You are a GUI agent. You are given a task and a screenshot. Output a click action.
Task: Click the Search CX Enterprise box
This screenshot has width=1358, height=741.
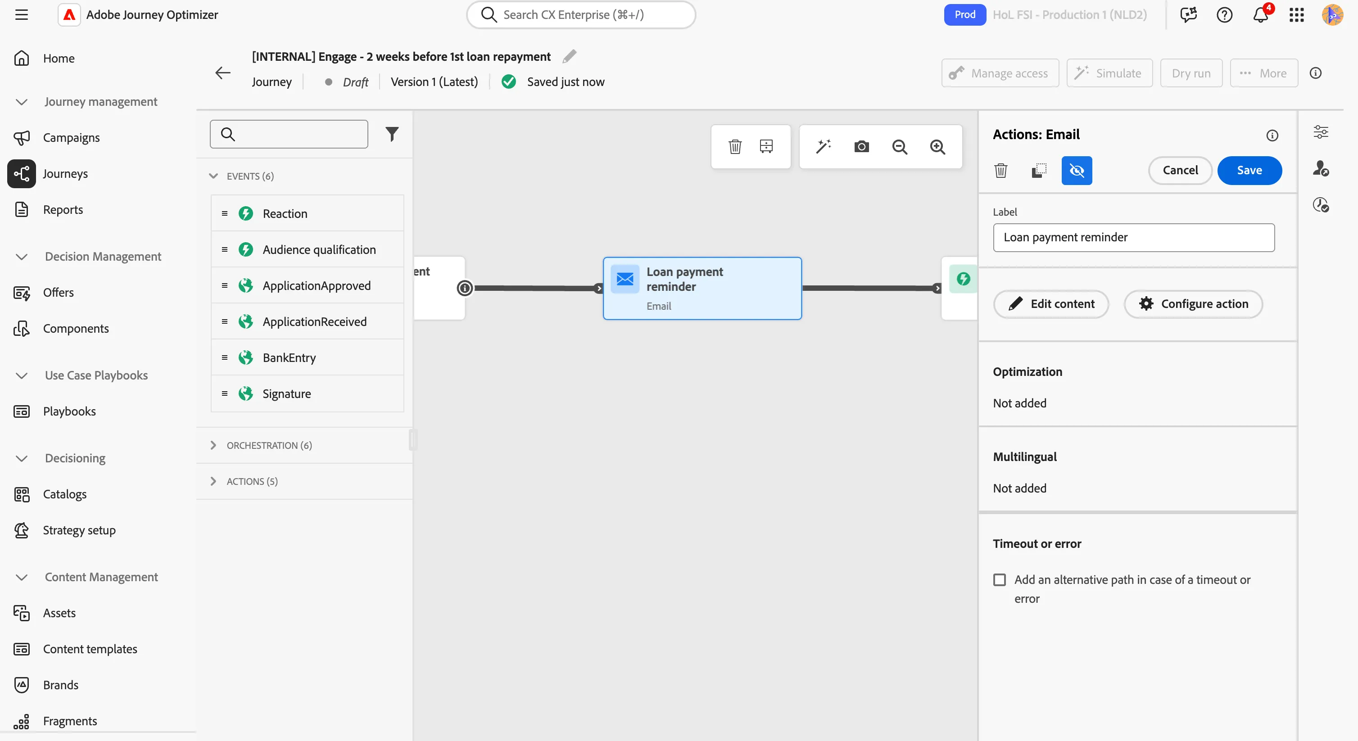(581, 15)
